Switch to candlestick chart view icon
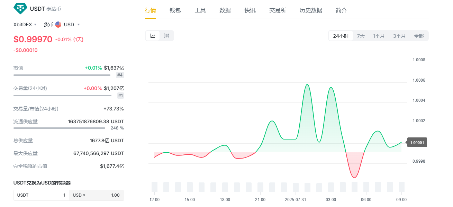The width and height of the screenshot is (453, 207). 166,36
